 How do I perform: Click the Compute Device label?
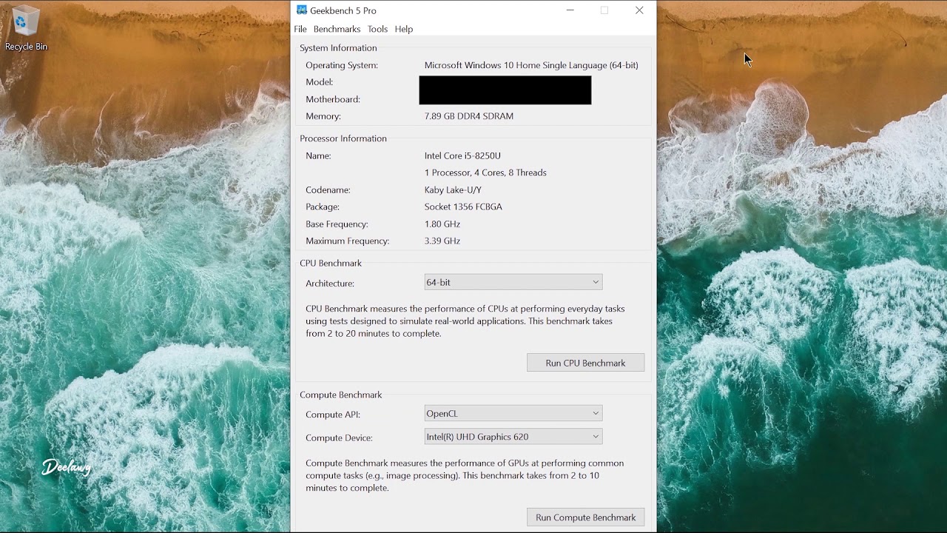tap(339, 438)
